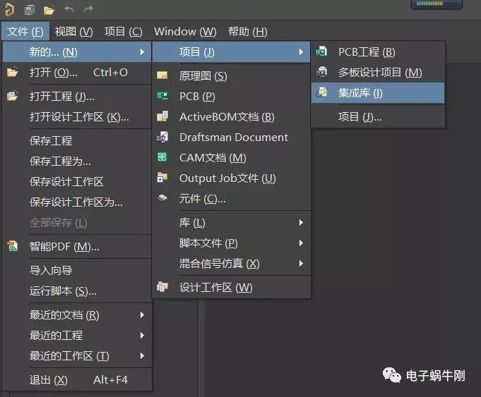
Task: Open the 项目 (C) menu
Action: tap(124, 31)
